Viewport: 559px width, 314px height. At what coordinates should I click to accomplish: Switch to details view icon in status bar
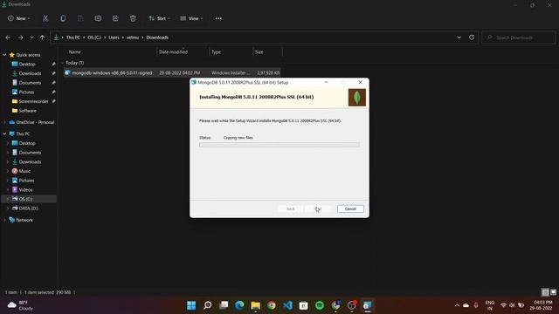click(545, 292)
